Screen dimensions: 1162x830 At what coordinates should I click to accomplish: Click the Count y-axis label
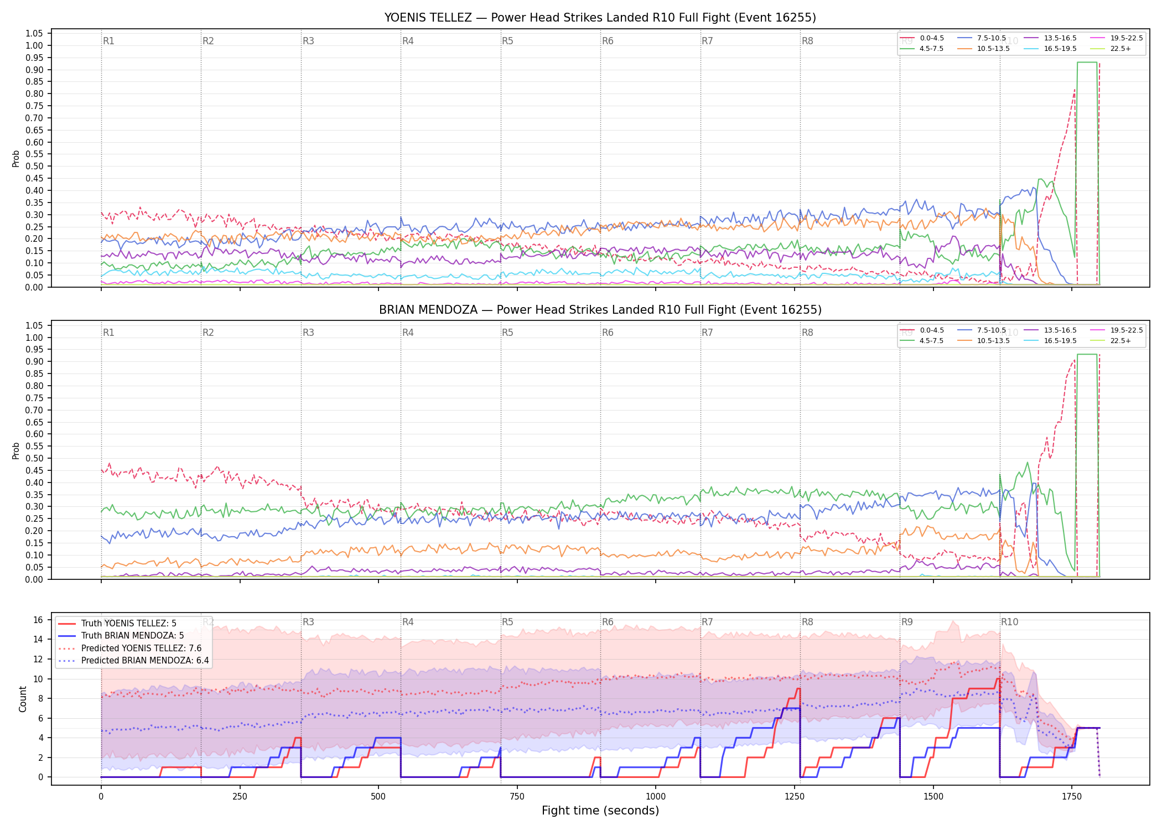pos(23,699)
